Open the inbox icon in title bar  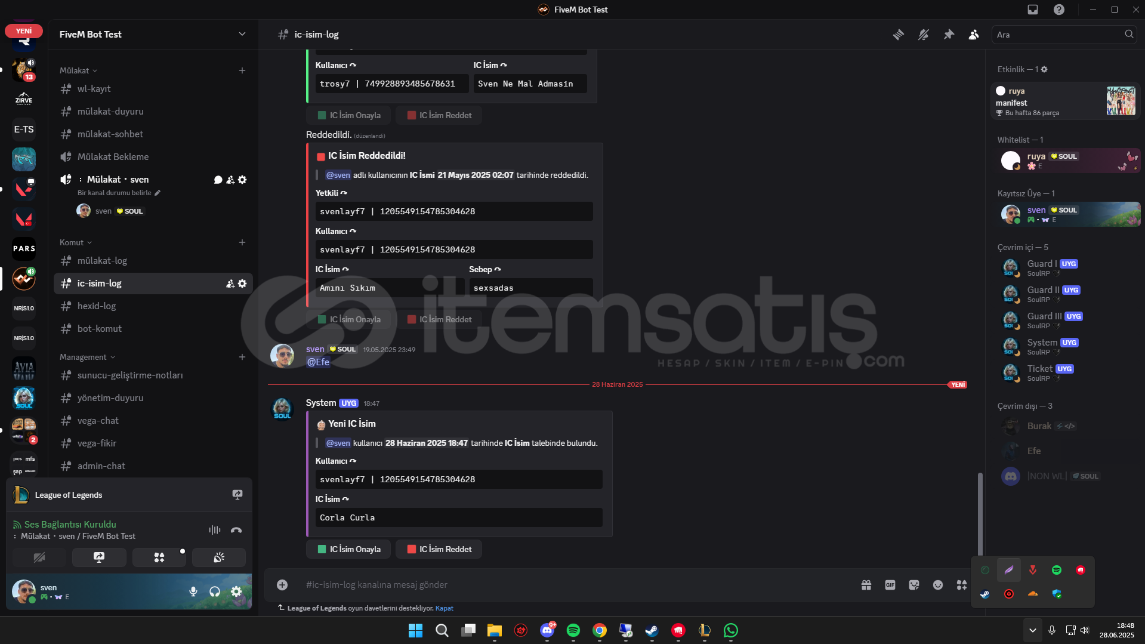pos(1033,10)
